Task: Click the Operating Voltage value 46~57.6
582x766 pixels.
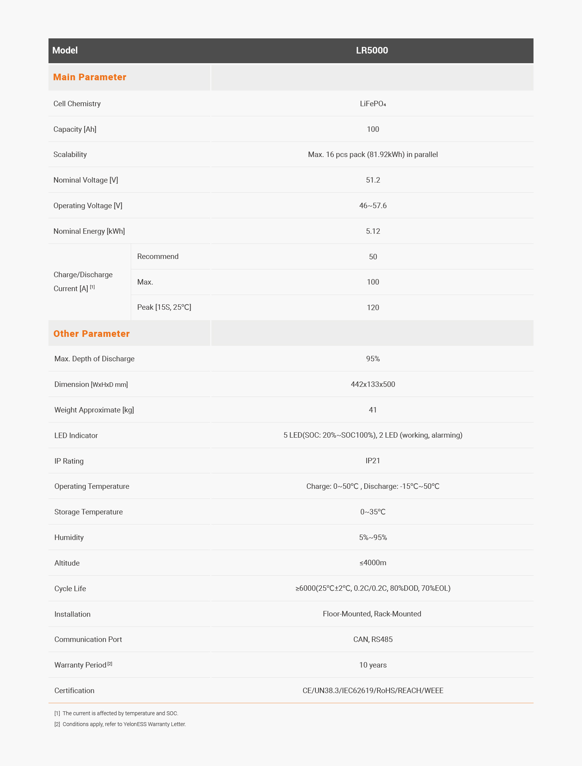Action: coord(373,206)
